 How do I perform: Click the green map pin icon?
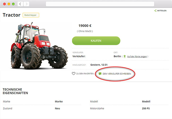(x=125, y=57)
